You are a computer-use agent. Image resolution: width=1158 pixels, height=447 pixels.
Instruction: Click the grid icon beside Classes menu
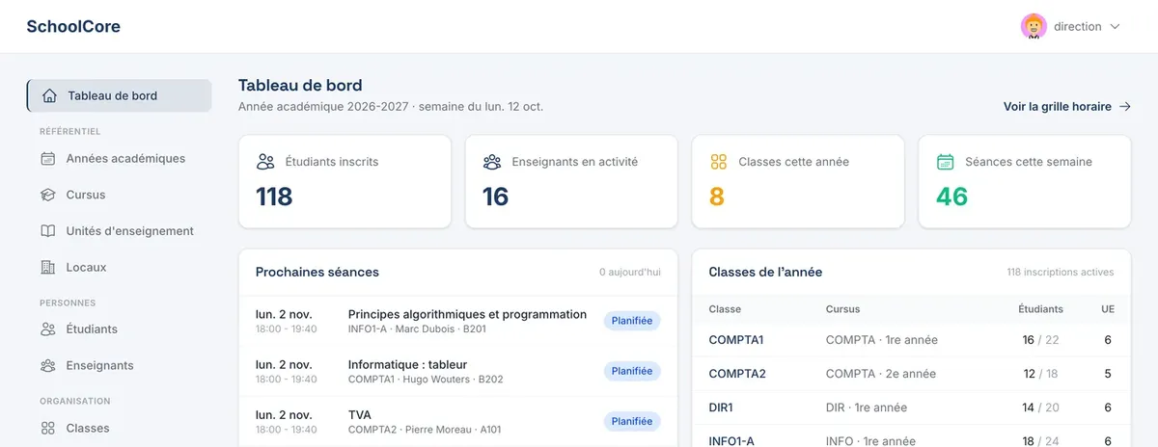(x=48, y=428)
